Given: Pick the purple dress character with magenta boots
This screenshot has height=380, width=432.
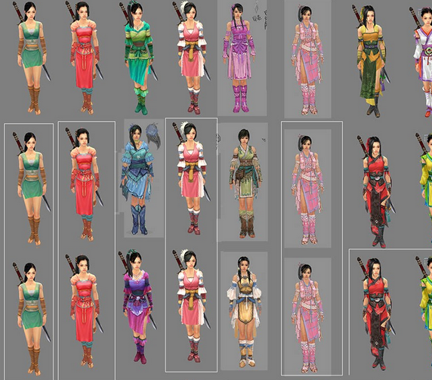Looking at the screenshot, I should tap(239, 58).
